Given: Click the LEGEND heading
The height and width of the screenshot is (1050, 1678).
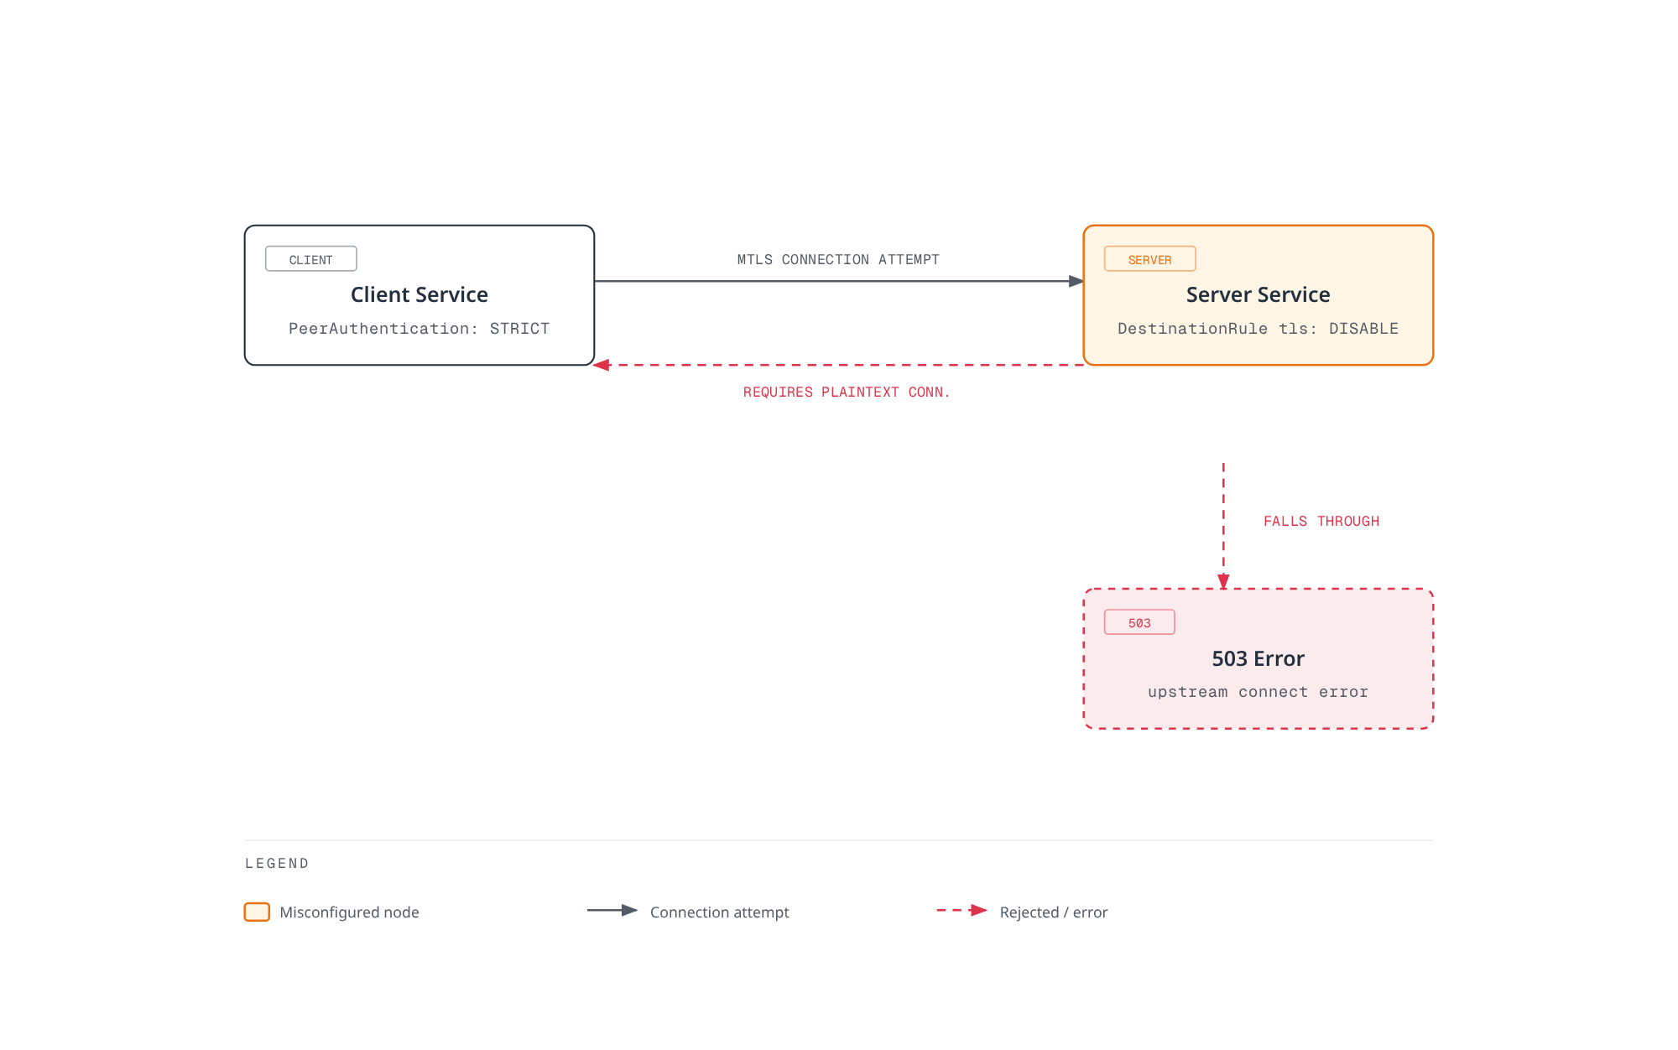Looking at the screenshot, I should 277,864.
